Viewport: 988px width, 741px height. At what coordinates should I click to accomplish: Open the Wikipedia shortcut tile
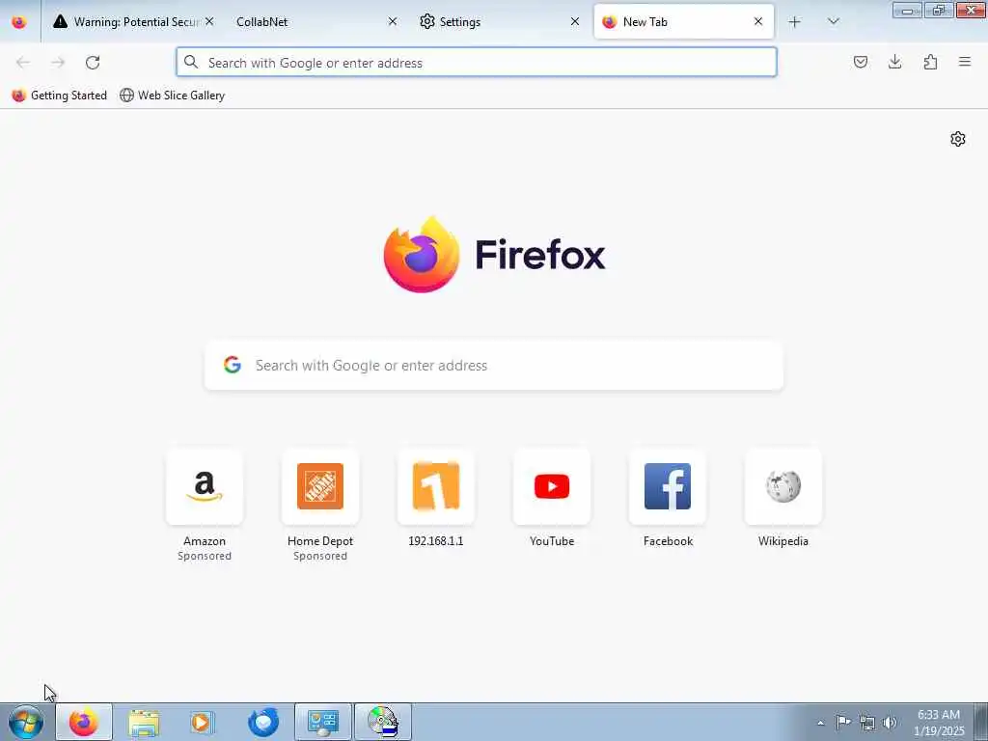click(x=783, y=486)
